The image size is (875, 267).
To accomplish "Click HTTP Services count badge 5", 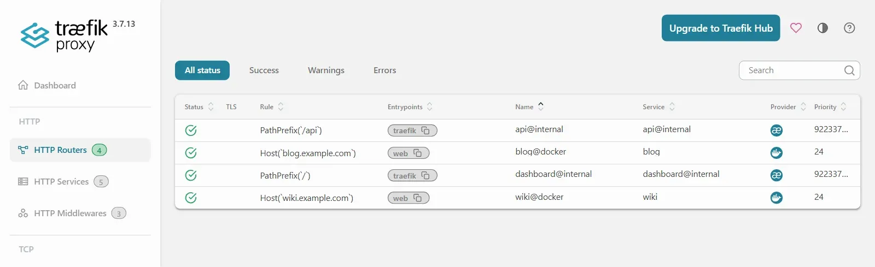I will click(x=101, y=182).
